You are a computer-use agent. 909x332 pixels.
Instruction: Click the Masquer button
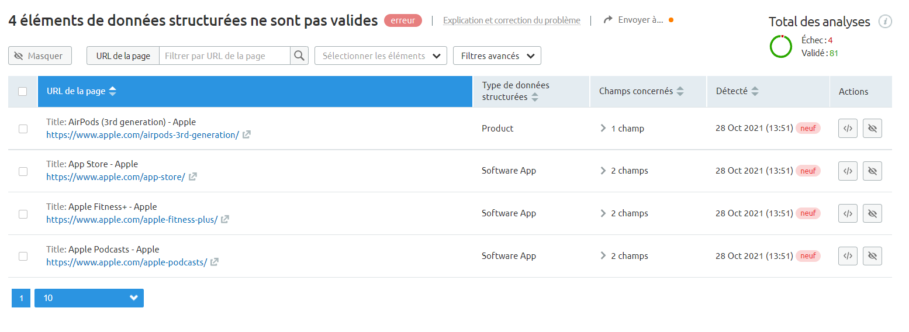click(x=40, y=56)
